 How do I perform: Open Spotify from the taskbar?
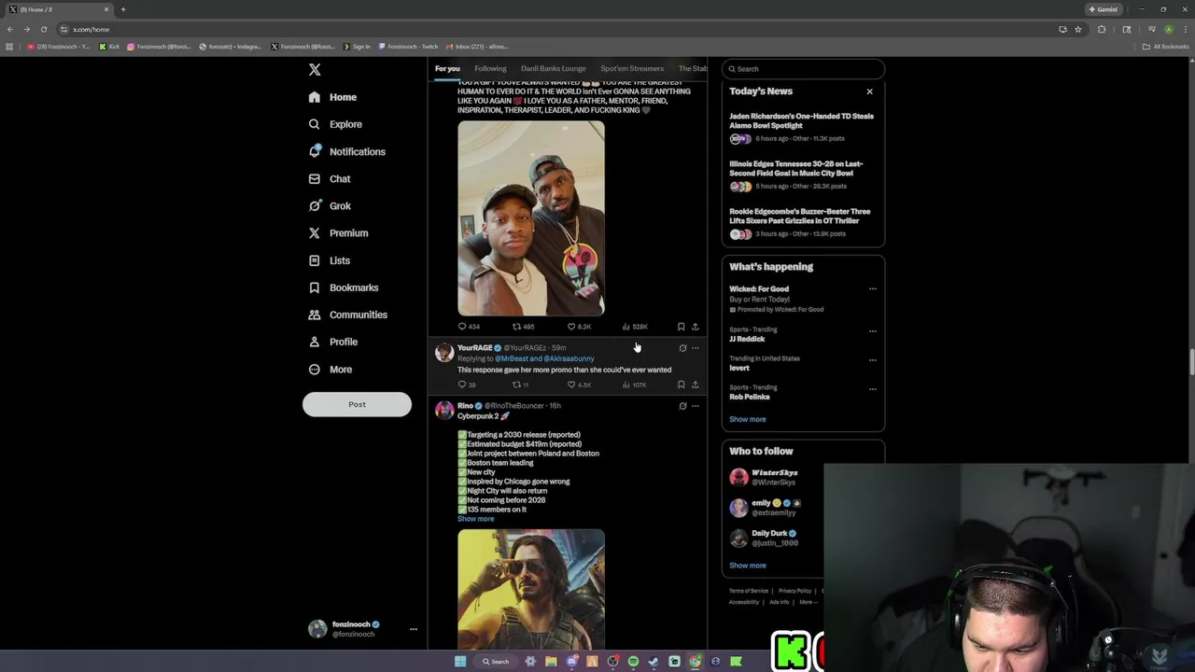coord(633,662)
